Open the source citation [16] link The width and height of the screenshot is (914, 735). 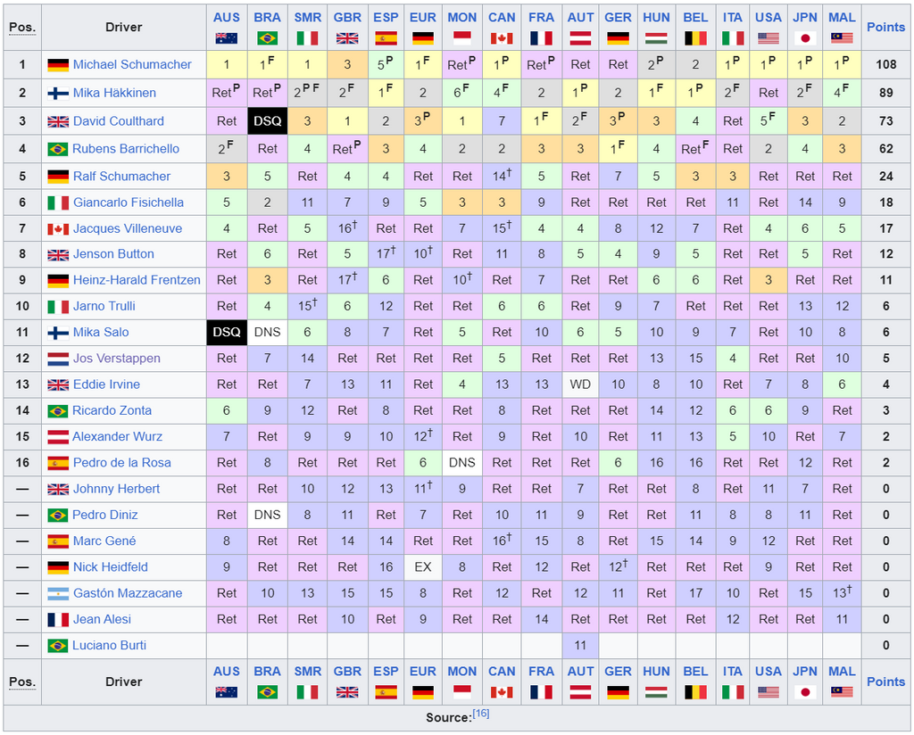click(x=481, y=714)
